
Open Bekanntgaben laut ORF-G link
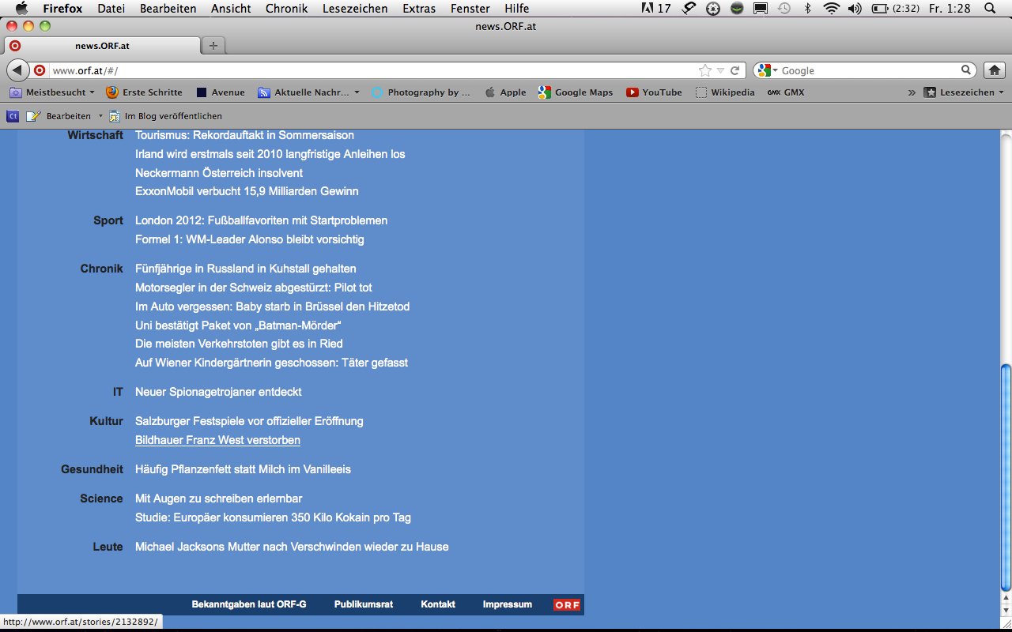pyautogui.click(x=249, y=604)
